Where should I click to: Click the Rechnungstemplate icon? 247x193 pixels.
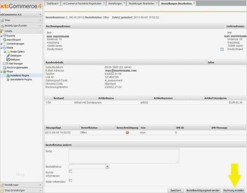point(5,67)
